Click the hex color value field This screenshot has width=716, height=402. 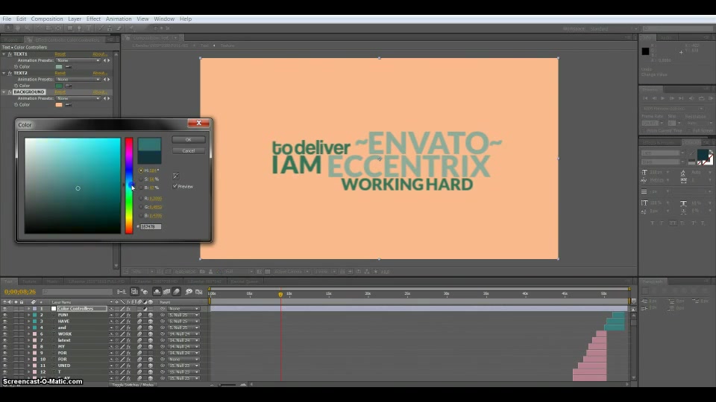pyautogui.click(x=151, y=226)
